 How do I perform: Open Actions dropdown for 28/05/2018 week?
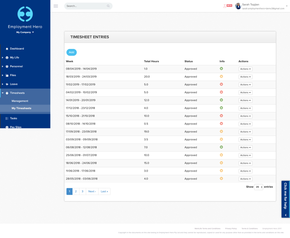[245, 179]
